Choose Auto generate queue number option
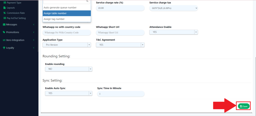Viewport: 256px width, 116px height. (x=67, y=8)
